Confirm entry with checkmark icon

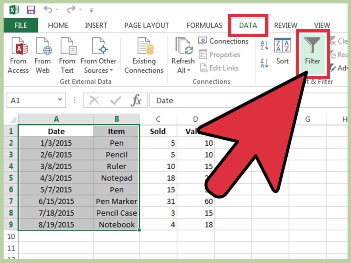pos(116,100)
